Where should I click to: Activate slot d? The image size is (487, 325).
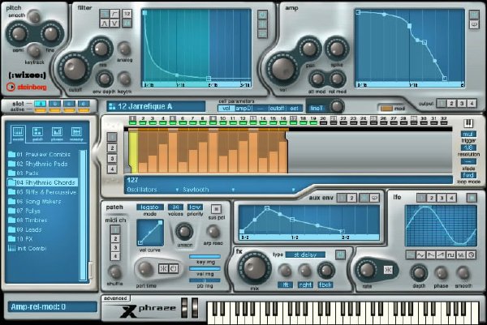tap(84, 104)
